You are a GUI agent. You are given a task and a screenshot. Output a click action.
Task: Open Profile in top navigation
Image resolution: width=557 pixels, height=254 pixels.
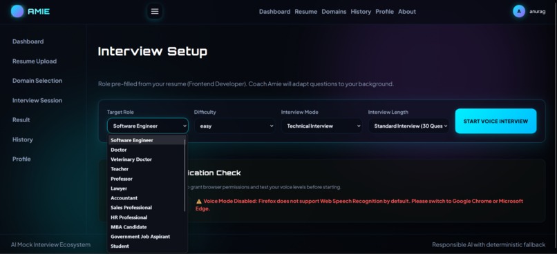click(x=385, y=11)
